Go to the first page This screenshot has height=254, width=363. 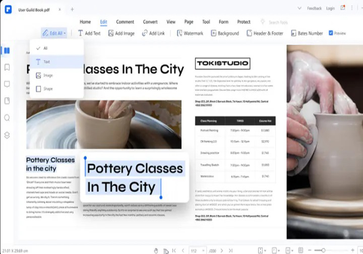[174, 250]
